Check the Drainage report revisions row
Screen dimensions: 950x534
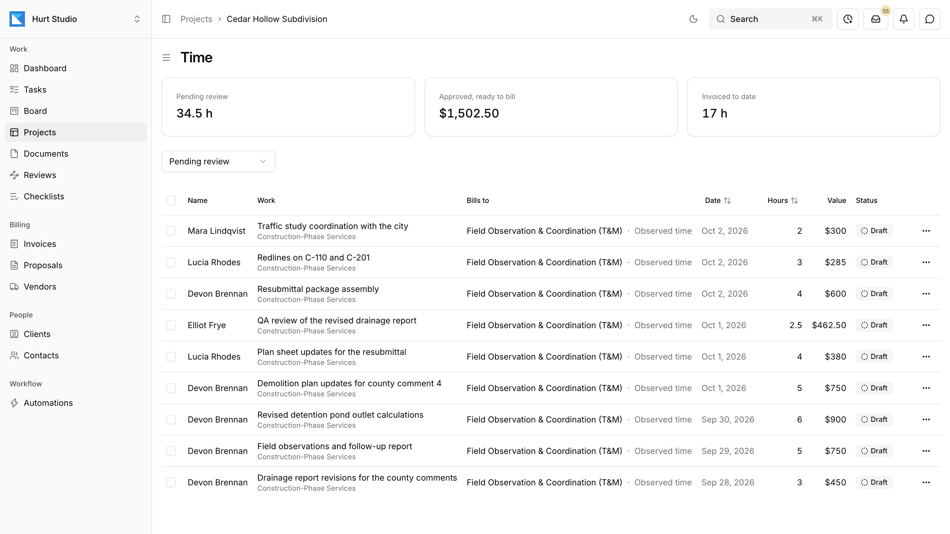(x=171, y=482)
